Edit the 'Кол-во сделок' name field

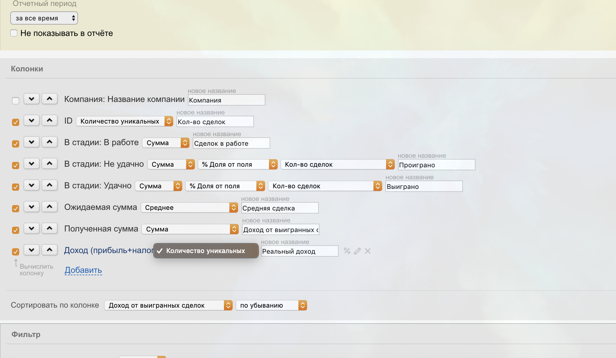pos(215,121)
